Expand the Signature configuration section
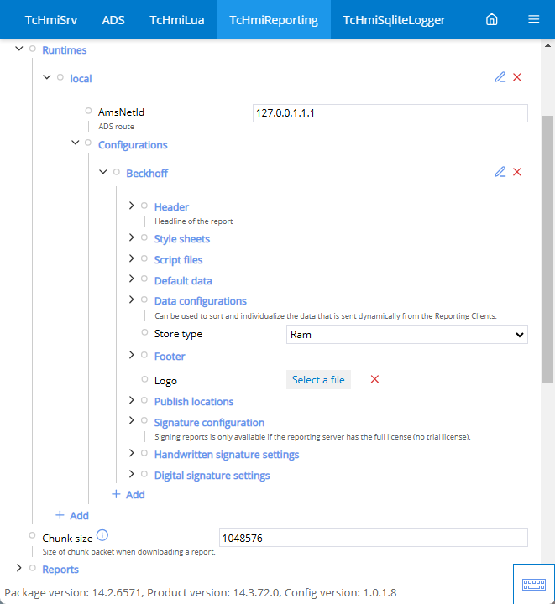Screen dimensions: 555x604 132,420
